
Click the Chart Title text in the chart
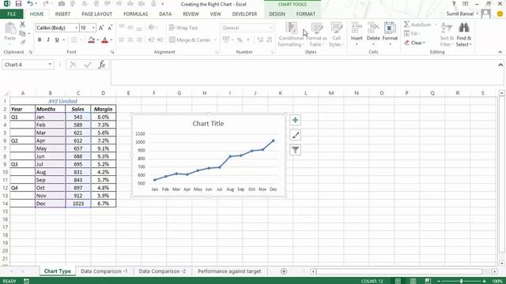[x=208, y=124]
